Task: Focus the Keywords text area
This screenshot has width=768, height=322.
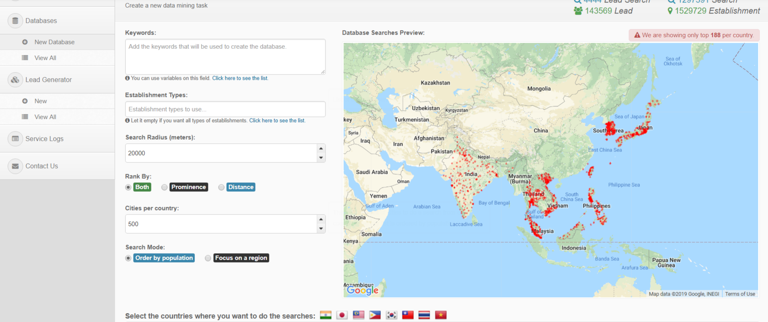Action: [225, 57]
